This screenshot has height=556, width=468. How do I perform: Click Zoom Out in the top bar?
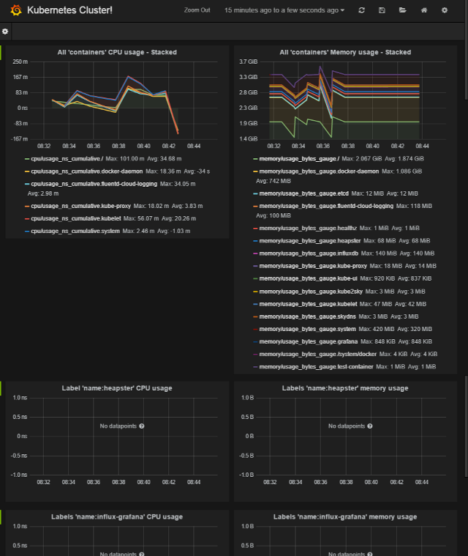pyautogui.click(x=197, y=10)
